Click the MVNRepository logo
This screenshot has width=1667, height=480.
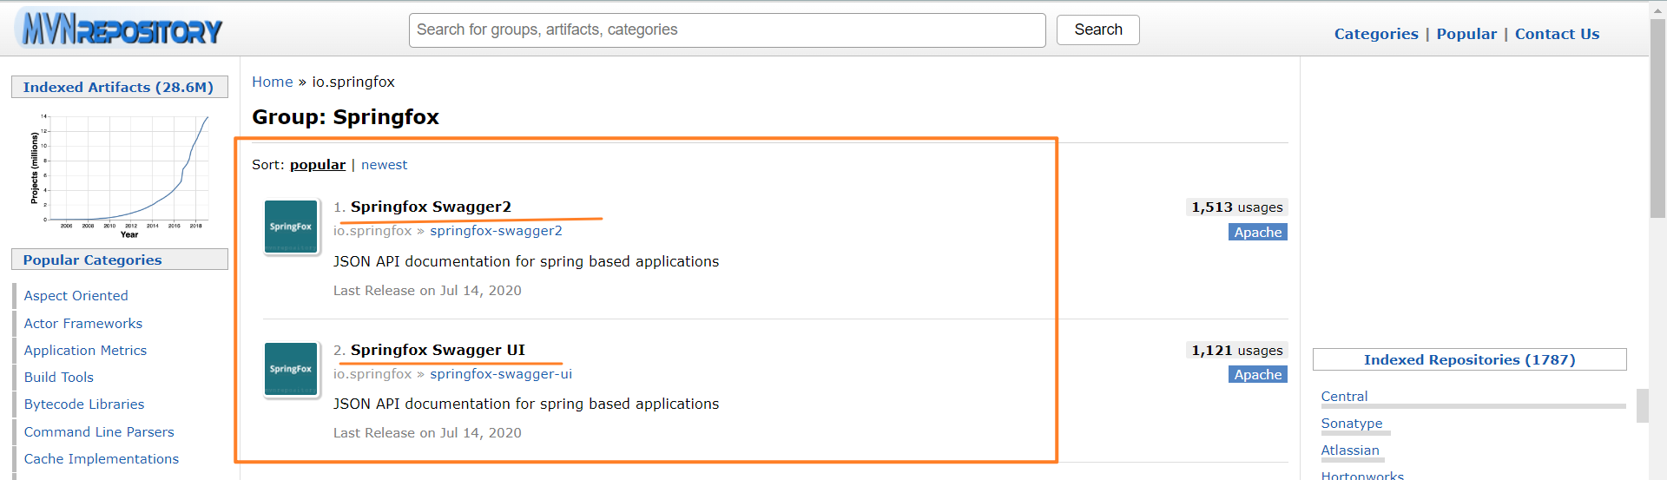[x=120, y=30]
